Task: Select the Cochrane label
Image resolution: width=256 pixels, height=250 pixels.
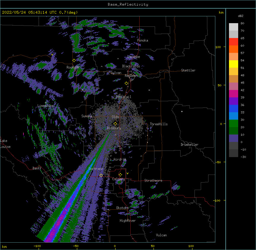Action: [x=96, y=169]
